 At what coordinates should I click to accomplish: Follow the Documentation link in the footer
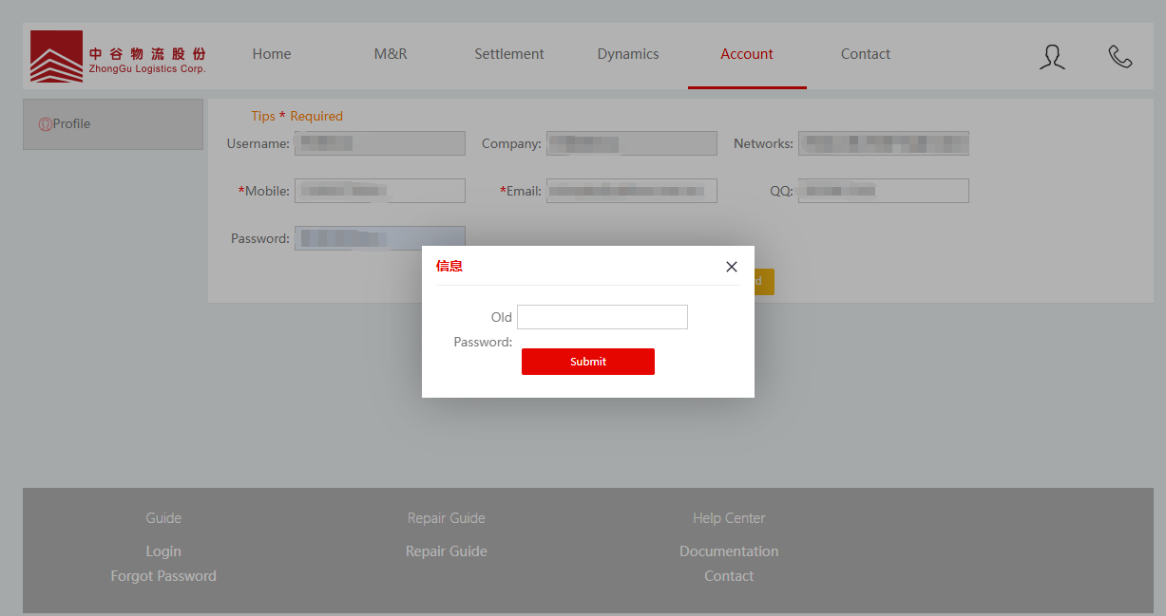(729, 551)
